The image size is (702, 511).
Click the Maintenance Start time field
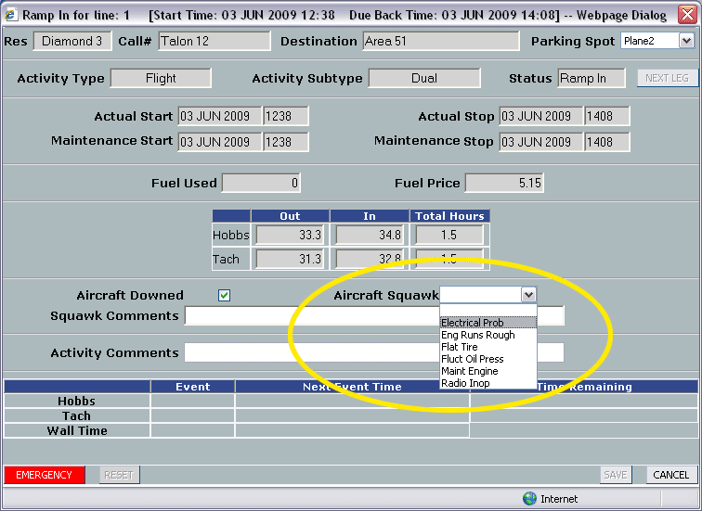[286, 142]
